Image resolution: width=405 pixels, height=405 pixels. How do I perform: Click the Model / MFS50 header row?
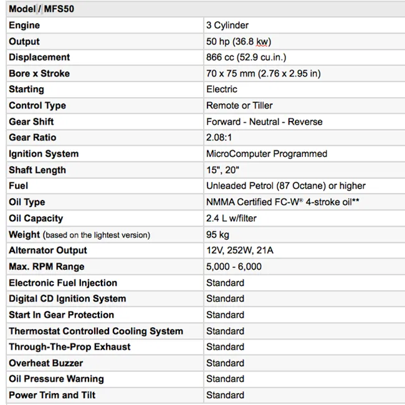coord(206,9)
